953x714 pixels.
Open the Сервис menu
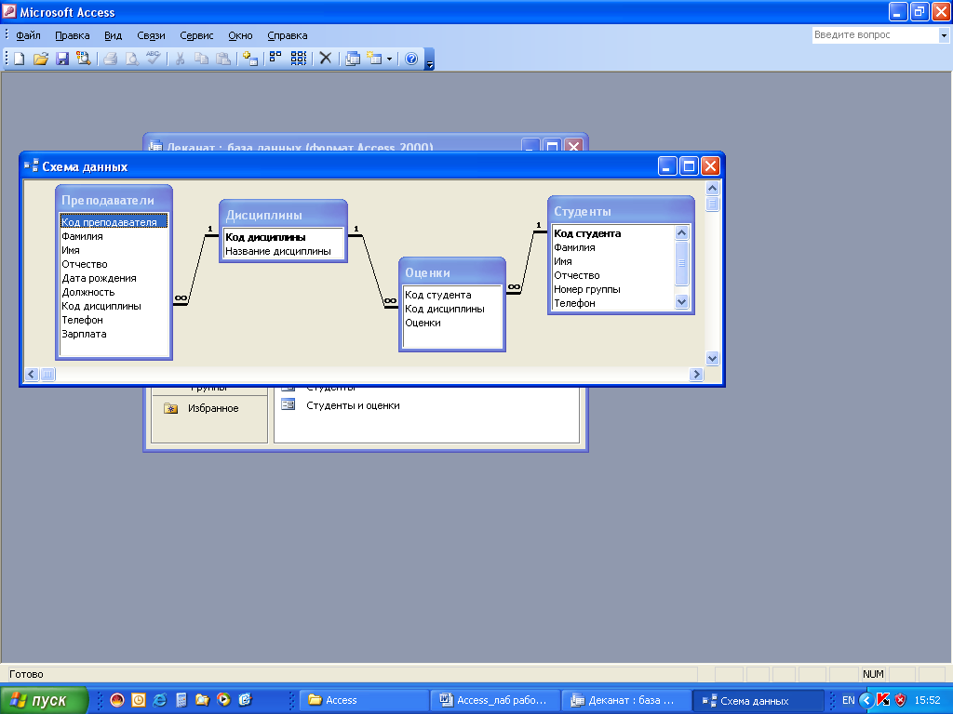[x=196, y=35]
